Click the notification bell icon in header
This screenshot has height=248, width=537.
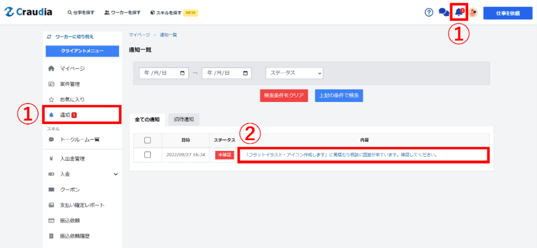[459, 12]
